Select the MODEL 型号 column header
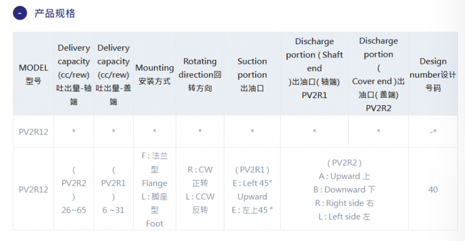The height and width of the screenshot is (241, 465). coord(34,74)
